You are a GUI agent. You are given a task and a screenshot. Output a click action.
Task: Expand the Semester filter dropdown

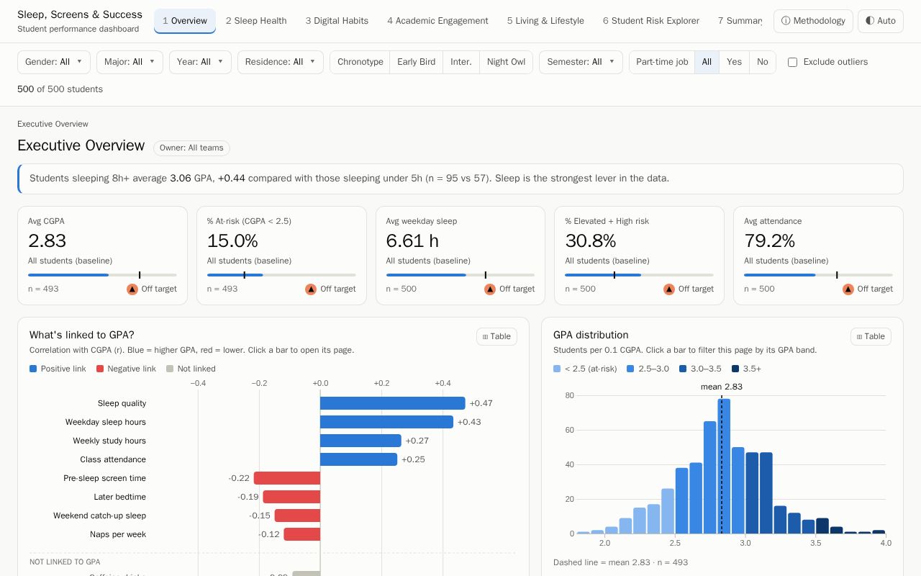click(581, 62)
